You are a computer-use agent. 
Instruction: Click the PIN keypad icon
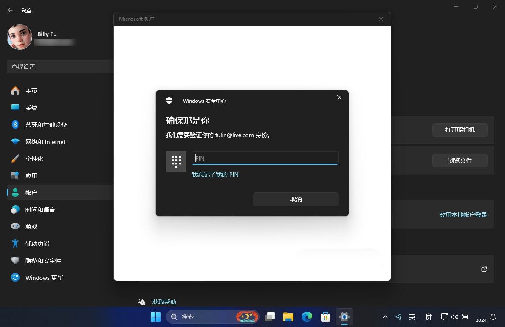click(176, 161)
